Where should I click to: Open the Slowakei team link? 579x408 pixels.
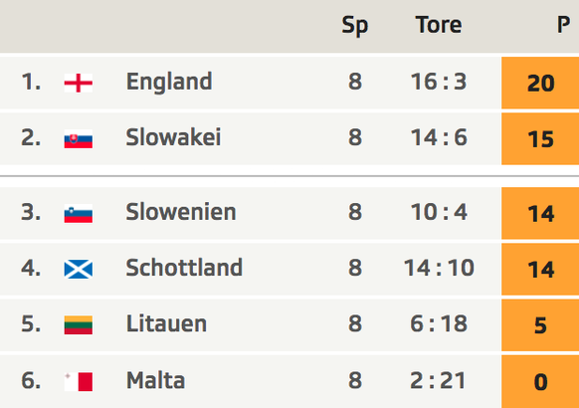click(x=173, y=137)
